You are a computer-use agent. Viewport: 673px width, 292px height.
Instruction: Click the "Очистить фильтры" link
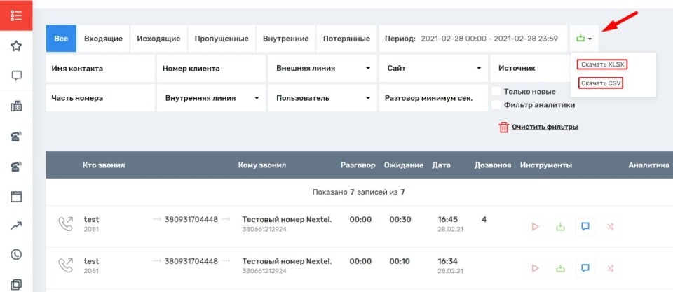pyautogui.click(x=544, y=127)
